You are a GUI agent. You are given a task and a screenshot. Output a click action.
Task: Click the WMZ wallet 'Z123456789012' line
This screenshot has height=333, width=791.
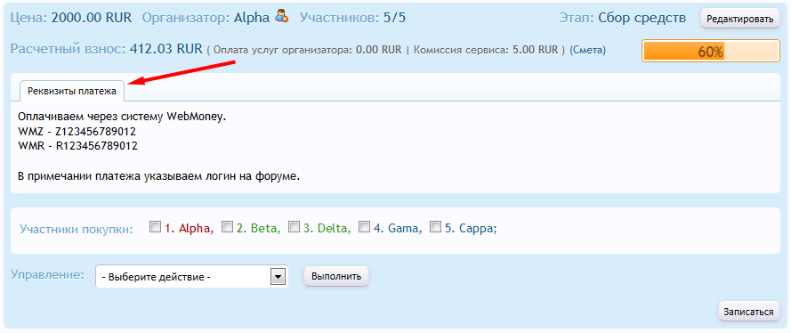click(x=77, y=132)
